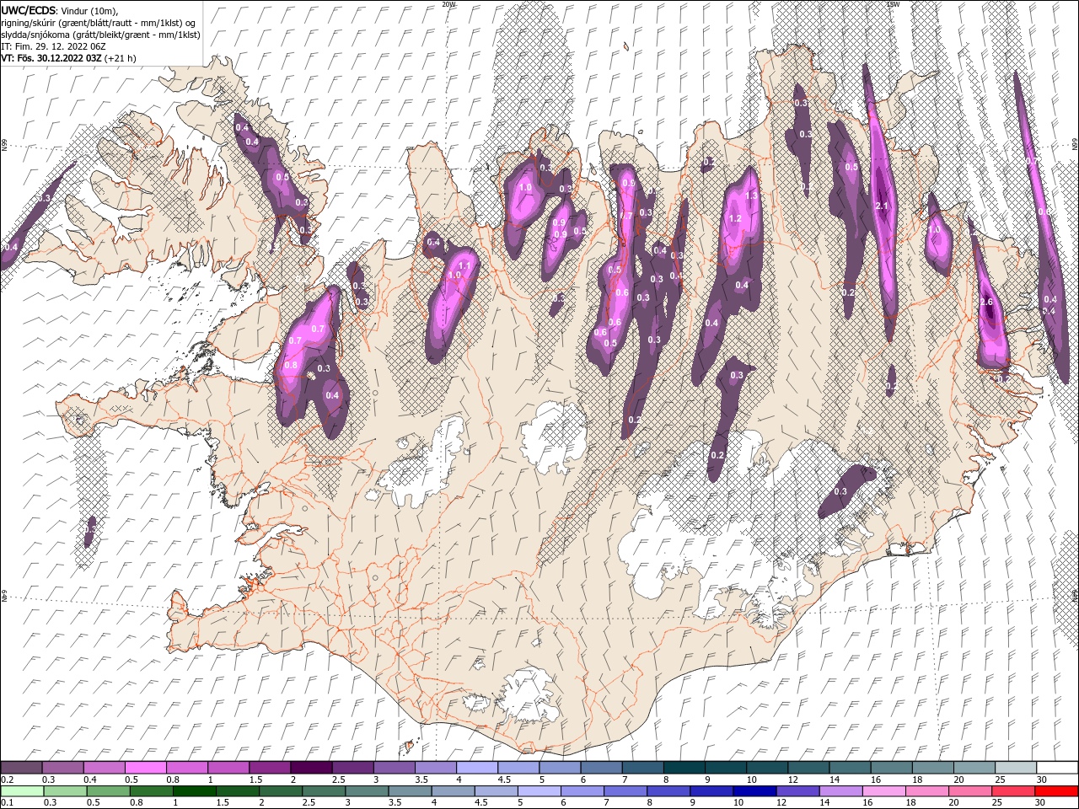The image size is (1079, 809).
Task: Pick the lilac 14 swatch in lower legend row
Action: 840,790
